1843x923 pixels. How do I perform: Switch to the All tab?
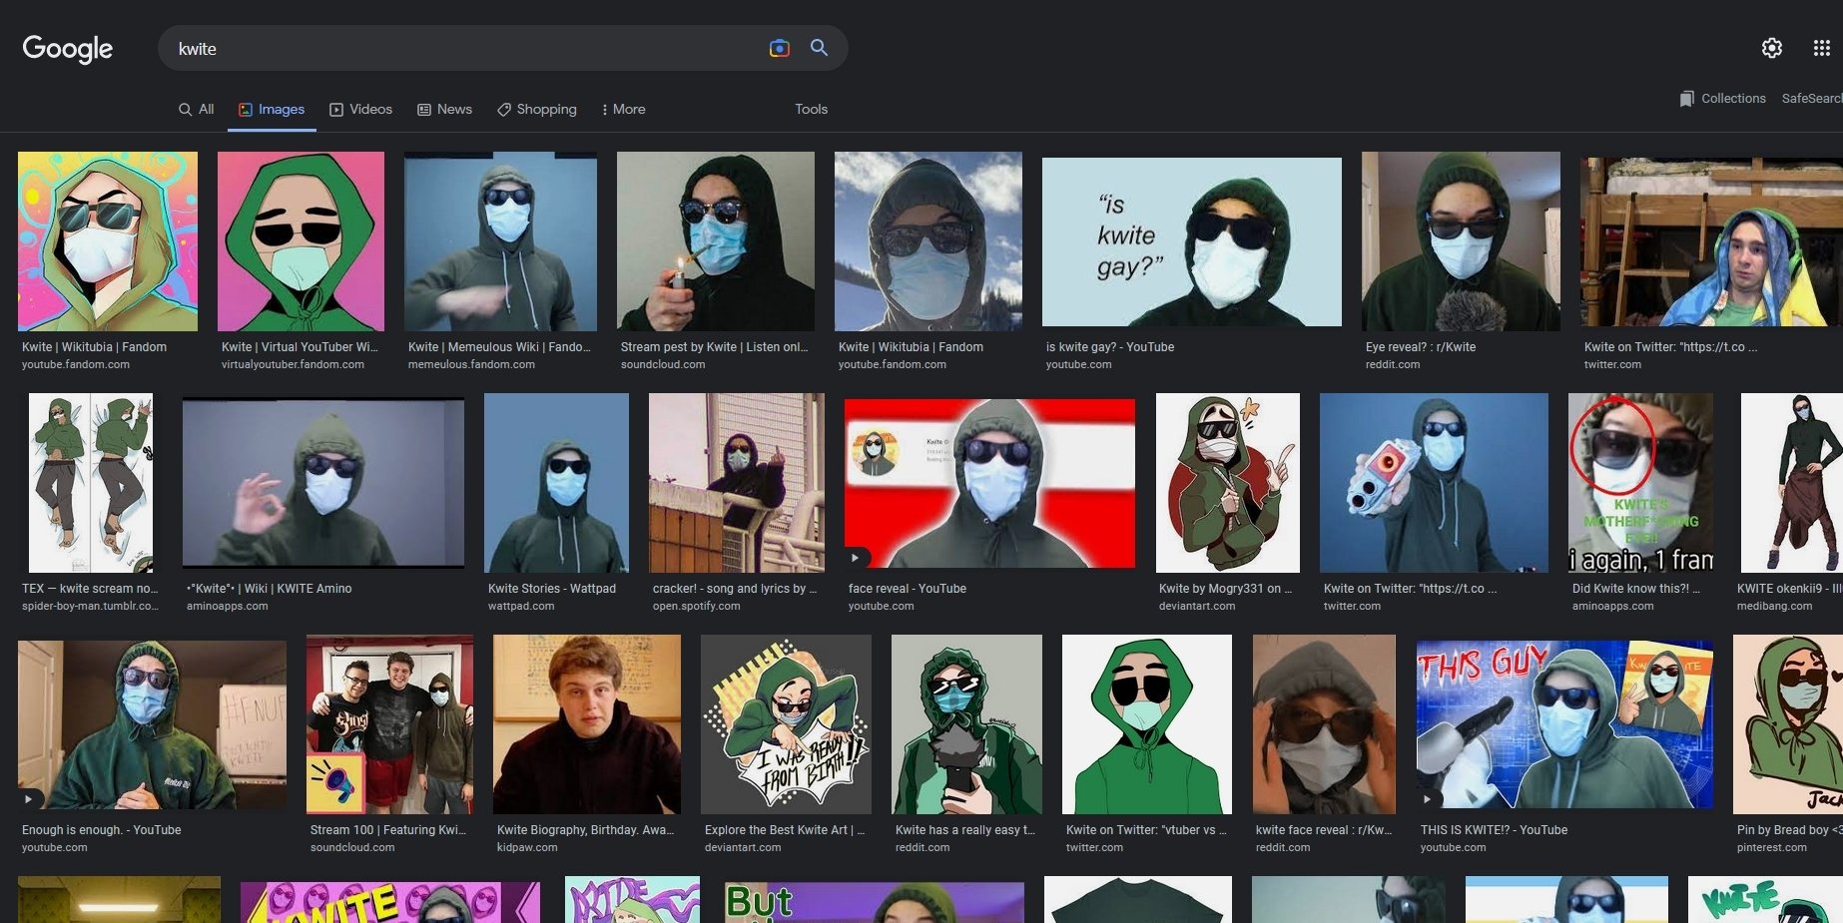click(196, 109)
